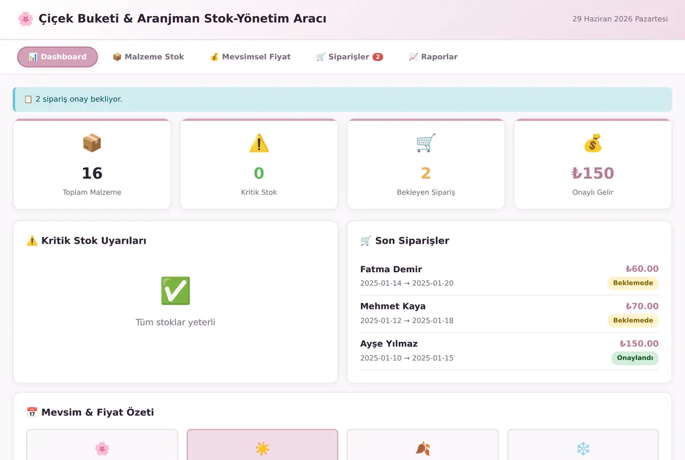
Task: Click the cherry blossom logo in header
Action: tap(25, 19)
